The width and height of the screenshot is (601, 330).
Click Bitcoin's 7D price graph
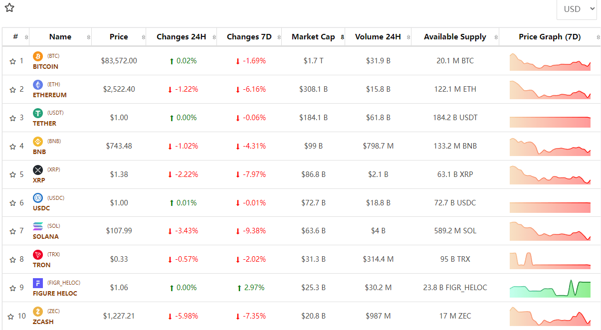coord(550,61)
